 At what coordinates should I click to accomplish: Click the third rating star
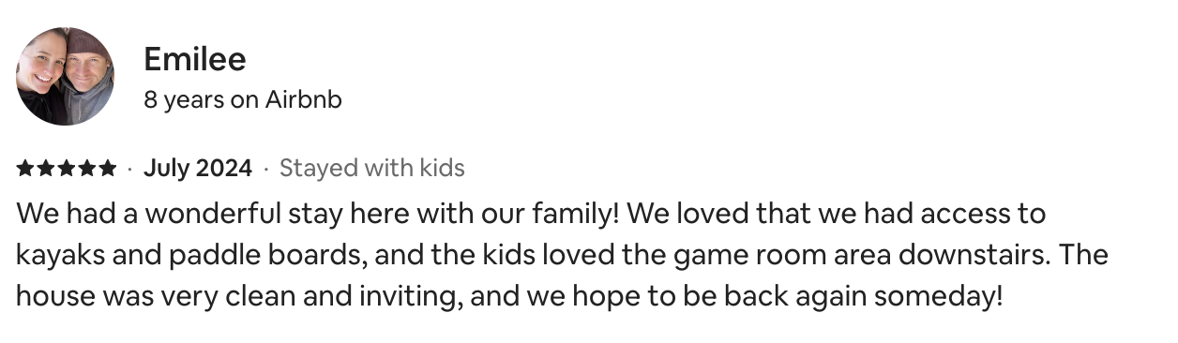tap(67, 169)
